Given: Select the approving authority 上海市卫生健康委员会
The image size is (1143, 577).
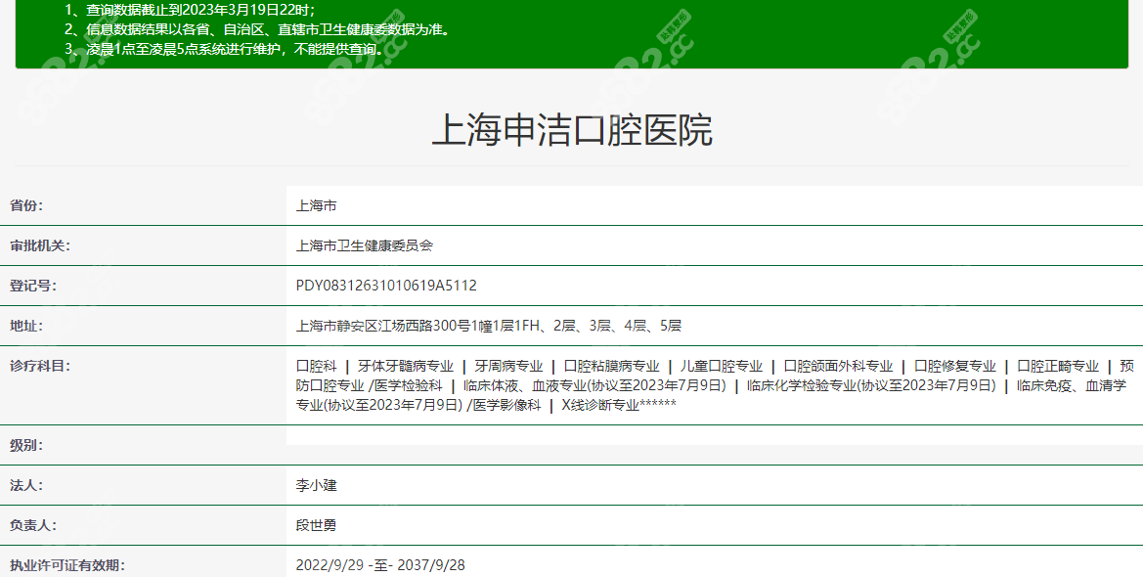Looking at the screenshot, I should coord(364,245).
